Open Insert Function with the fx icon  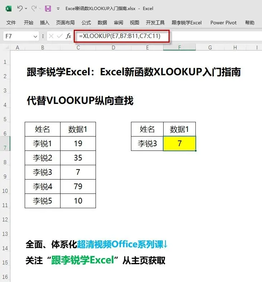(68, 36)
